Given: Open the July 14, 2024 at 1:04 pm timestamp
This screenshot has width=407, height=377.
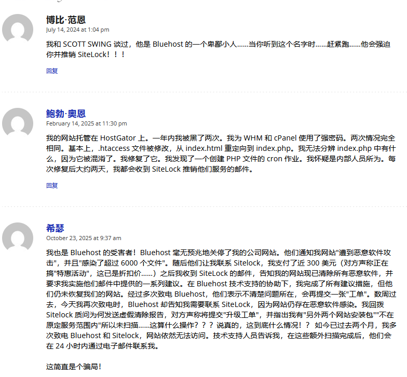Looking at the screenshot, I should pos(78,30).
